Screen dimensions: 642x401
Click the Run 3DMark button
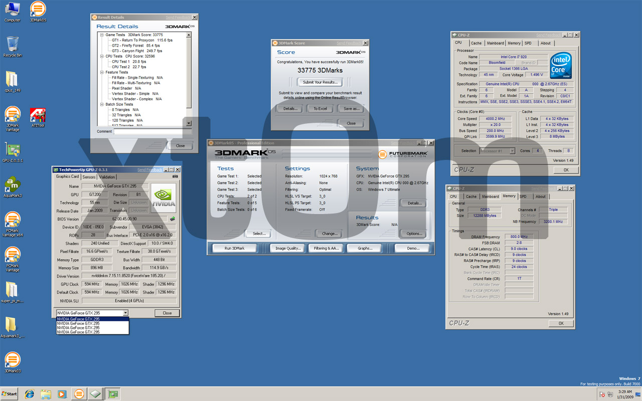(x=235, y=248)
